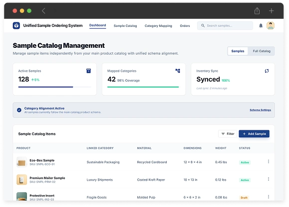Image resolution: width=289 pixels, height=207 pixels.
Task: Switch to the Full Catalog view toggle
Action: (x=262, y=51)
